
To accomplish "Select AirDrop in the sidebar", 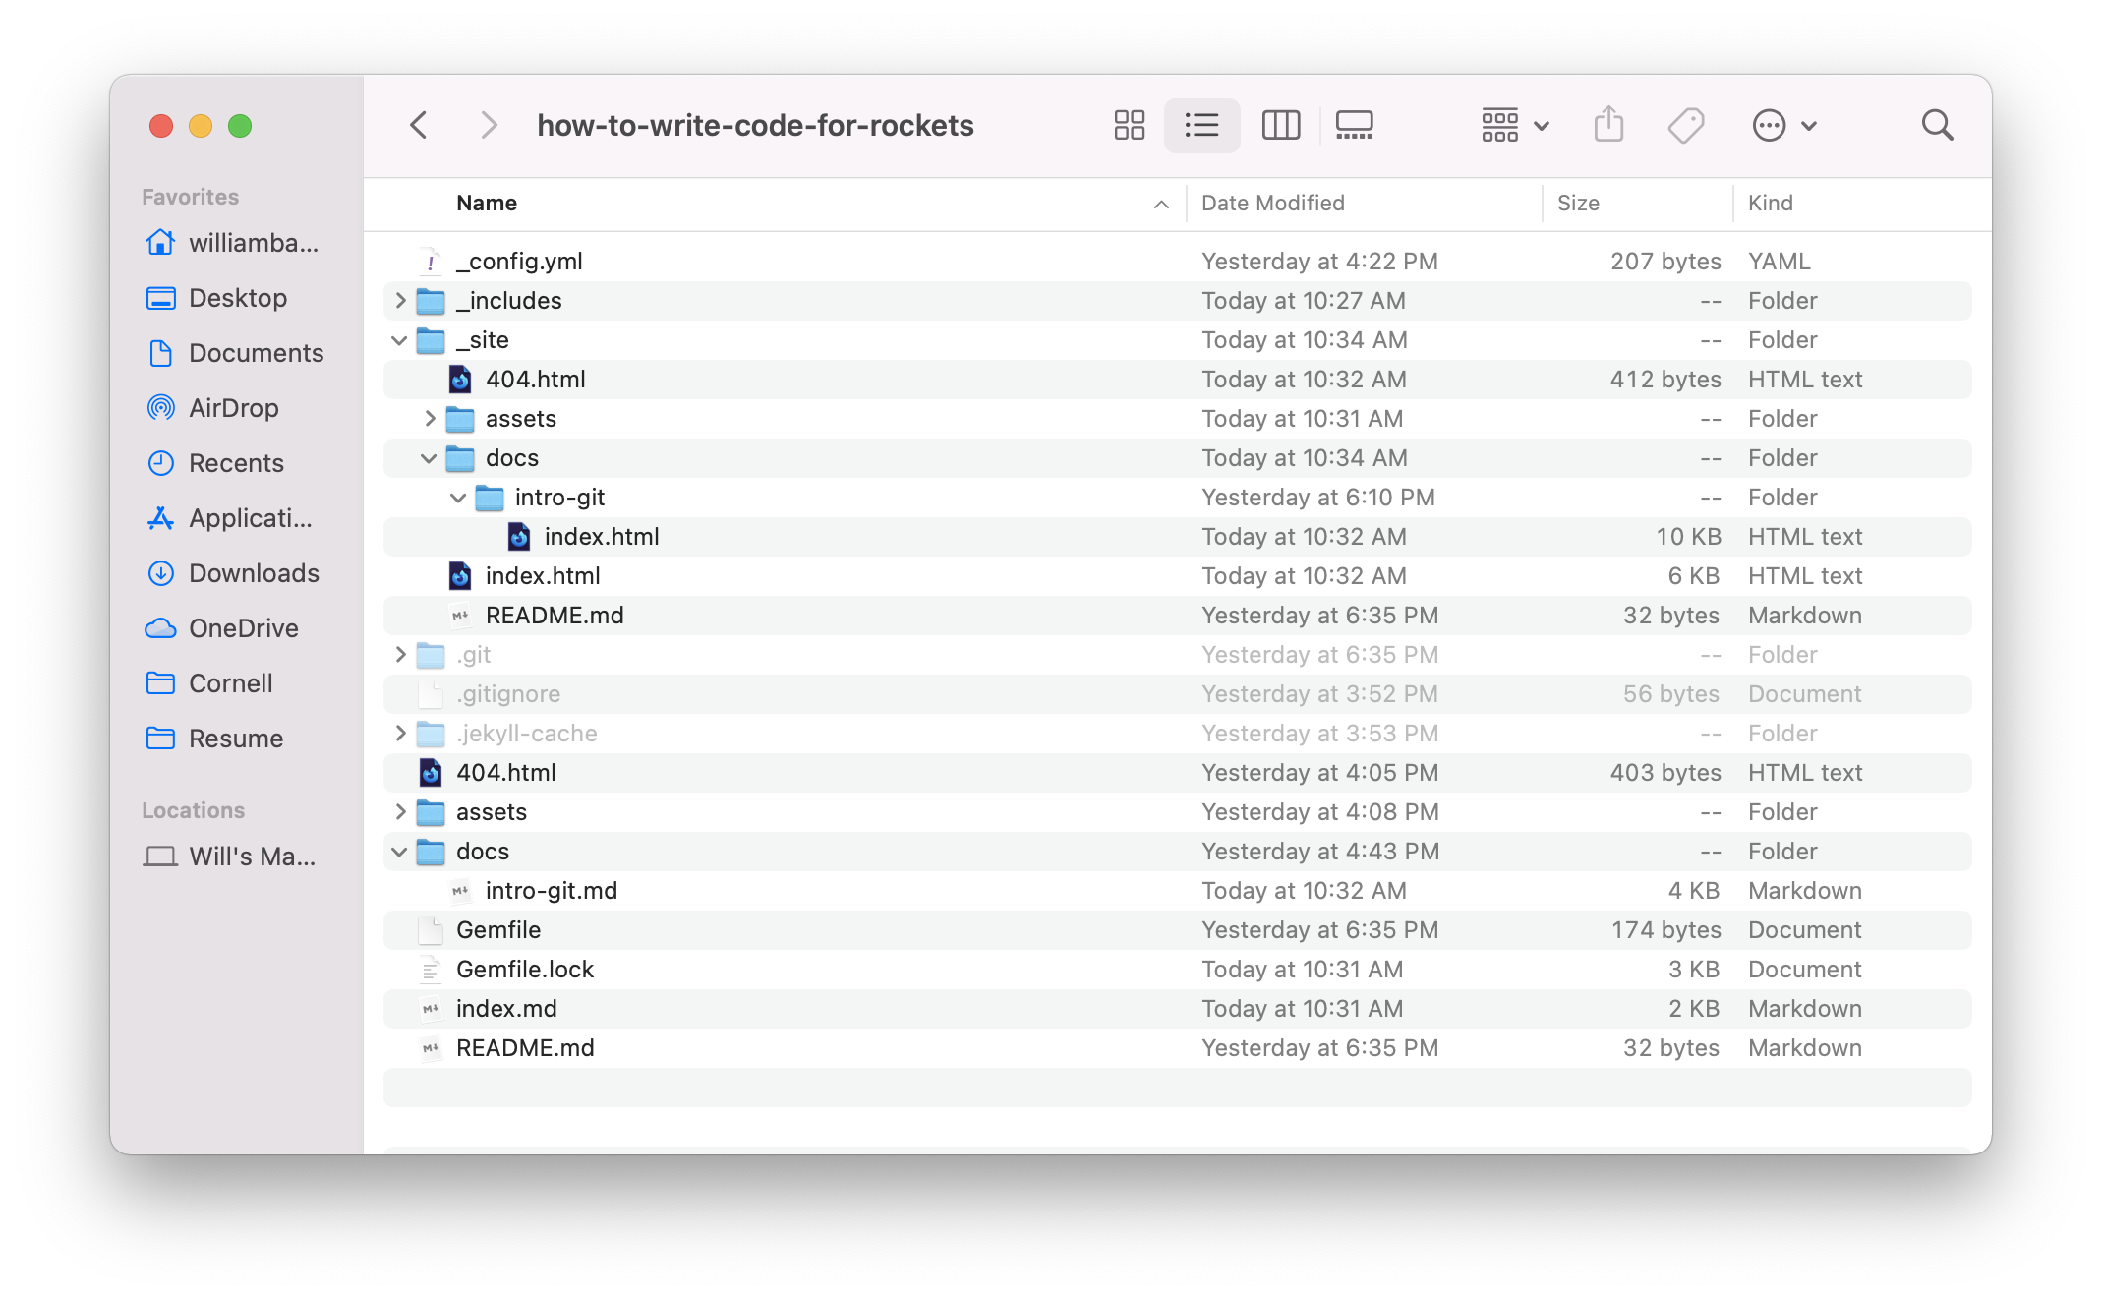I will (234, 408).
